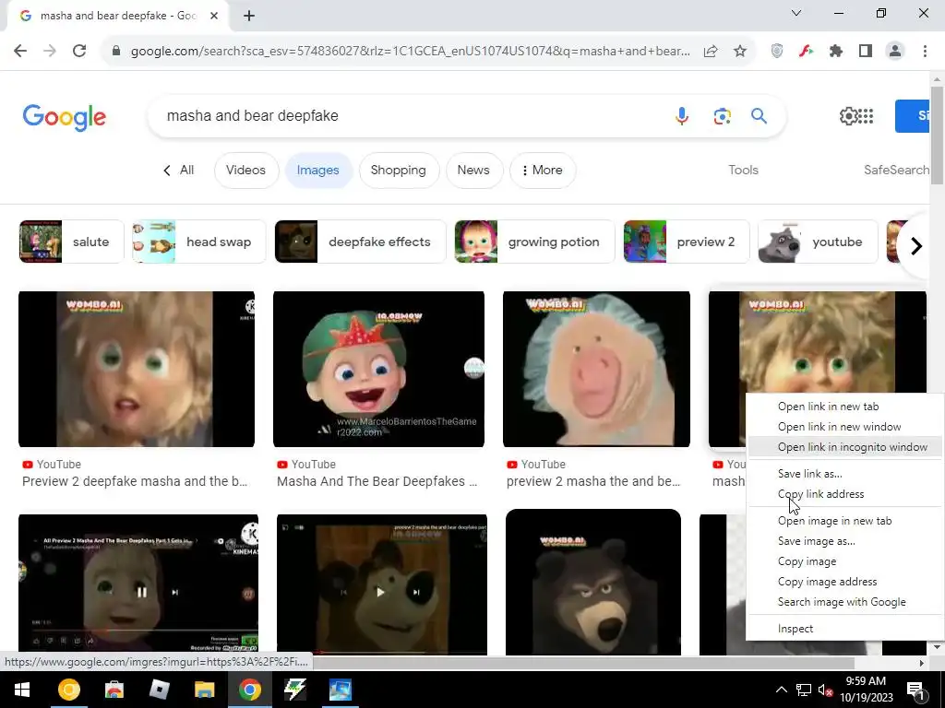Viewport: 945px width, 708px height.
Task: Open the Windows Start menu
Action: [22, 690]
